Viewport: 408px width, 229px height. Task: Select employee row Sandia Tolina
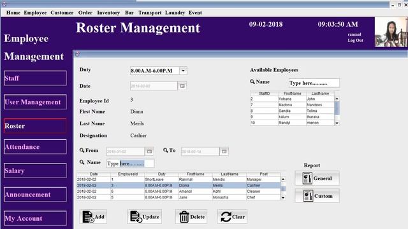pos(292,111)
